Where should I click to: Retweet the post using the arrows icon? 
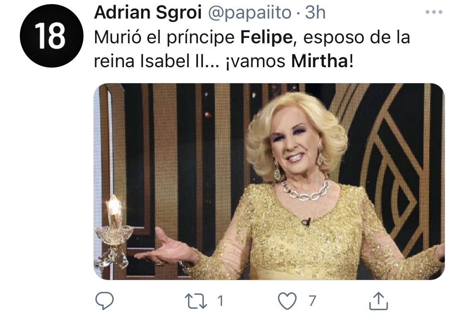[x=196, y=301]
